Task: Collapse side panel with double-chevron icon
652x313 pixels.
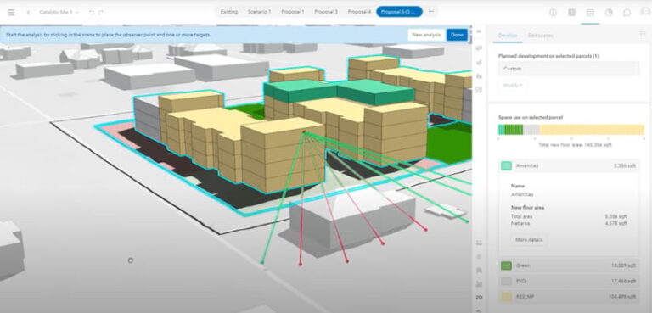Action: 479,31
